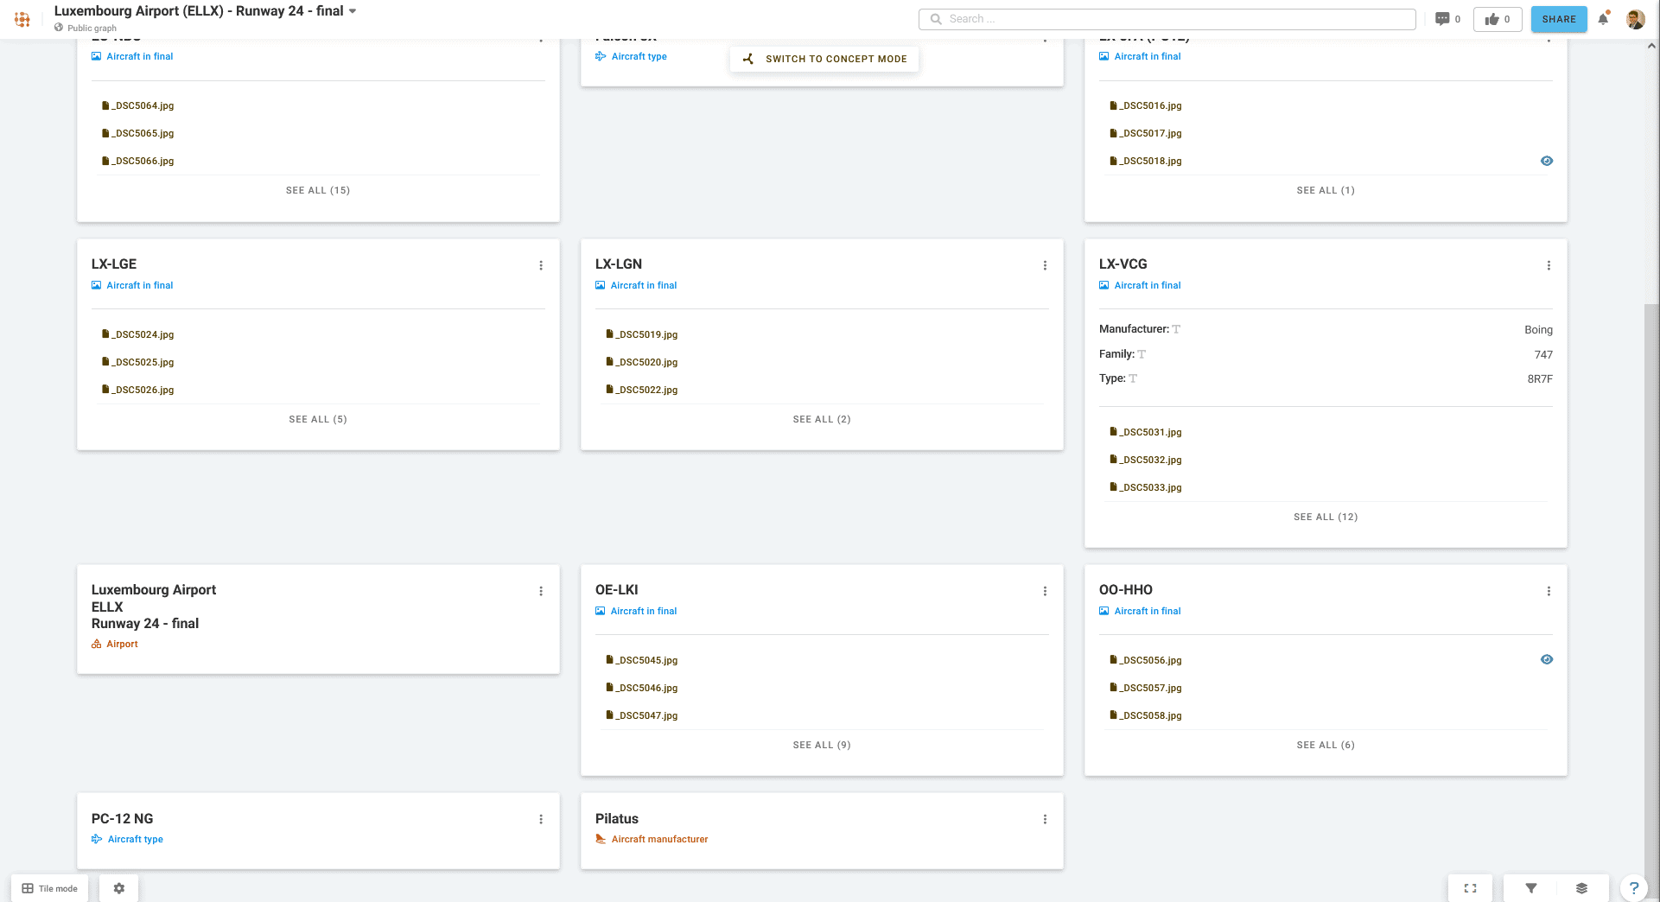Open file _DSC5066.jpg
This screenshot has height=902, width=1660.
coord(138,161)
